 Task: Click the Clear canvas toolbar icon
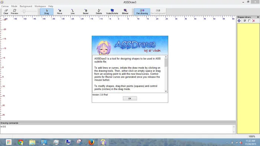tap(6, 12)
